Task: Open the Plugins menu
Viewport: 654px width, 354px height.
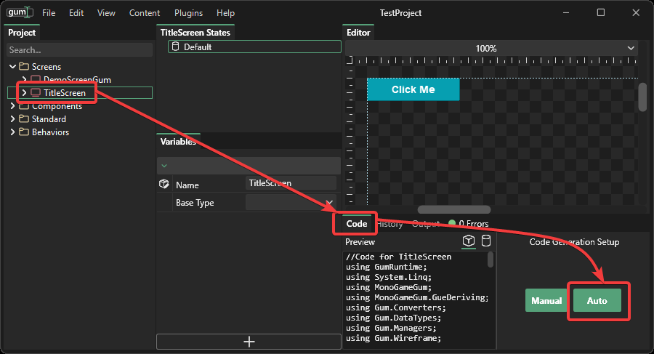Action: coord(188,13)
